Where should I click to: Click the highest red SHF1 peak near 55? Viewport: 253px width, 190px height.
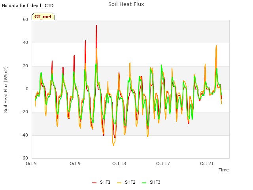point(96,25)
